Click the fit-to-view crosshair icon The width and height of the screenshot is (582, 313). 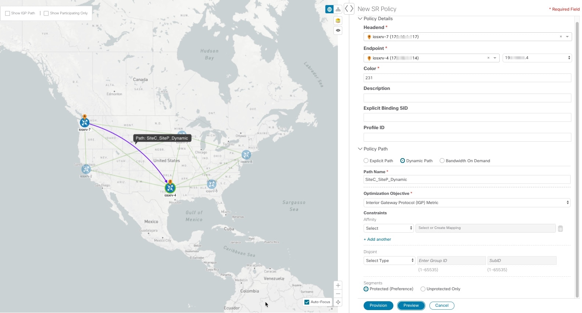[x=338, y=302]
